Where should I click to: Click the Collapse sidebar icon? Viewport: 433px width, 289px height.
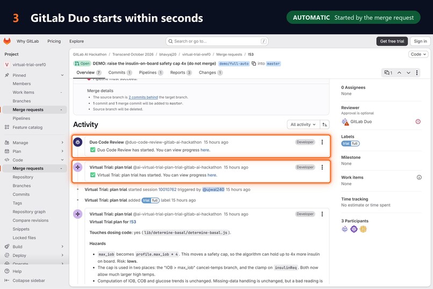pyautogui.click(x=7, y=280)
